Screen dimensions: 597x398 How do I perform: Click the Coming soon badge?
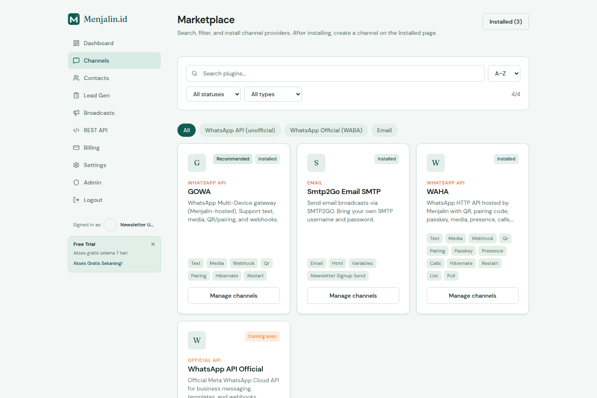tap(262, 336)
